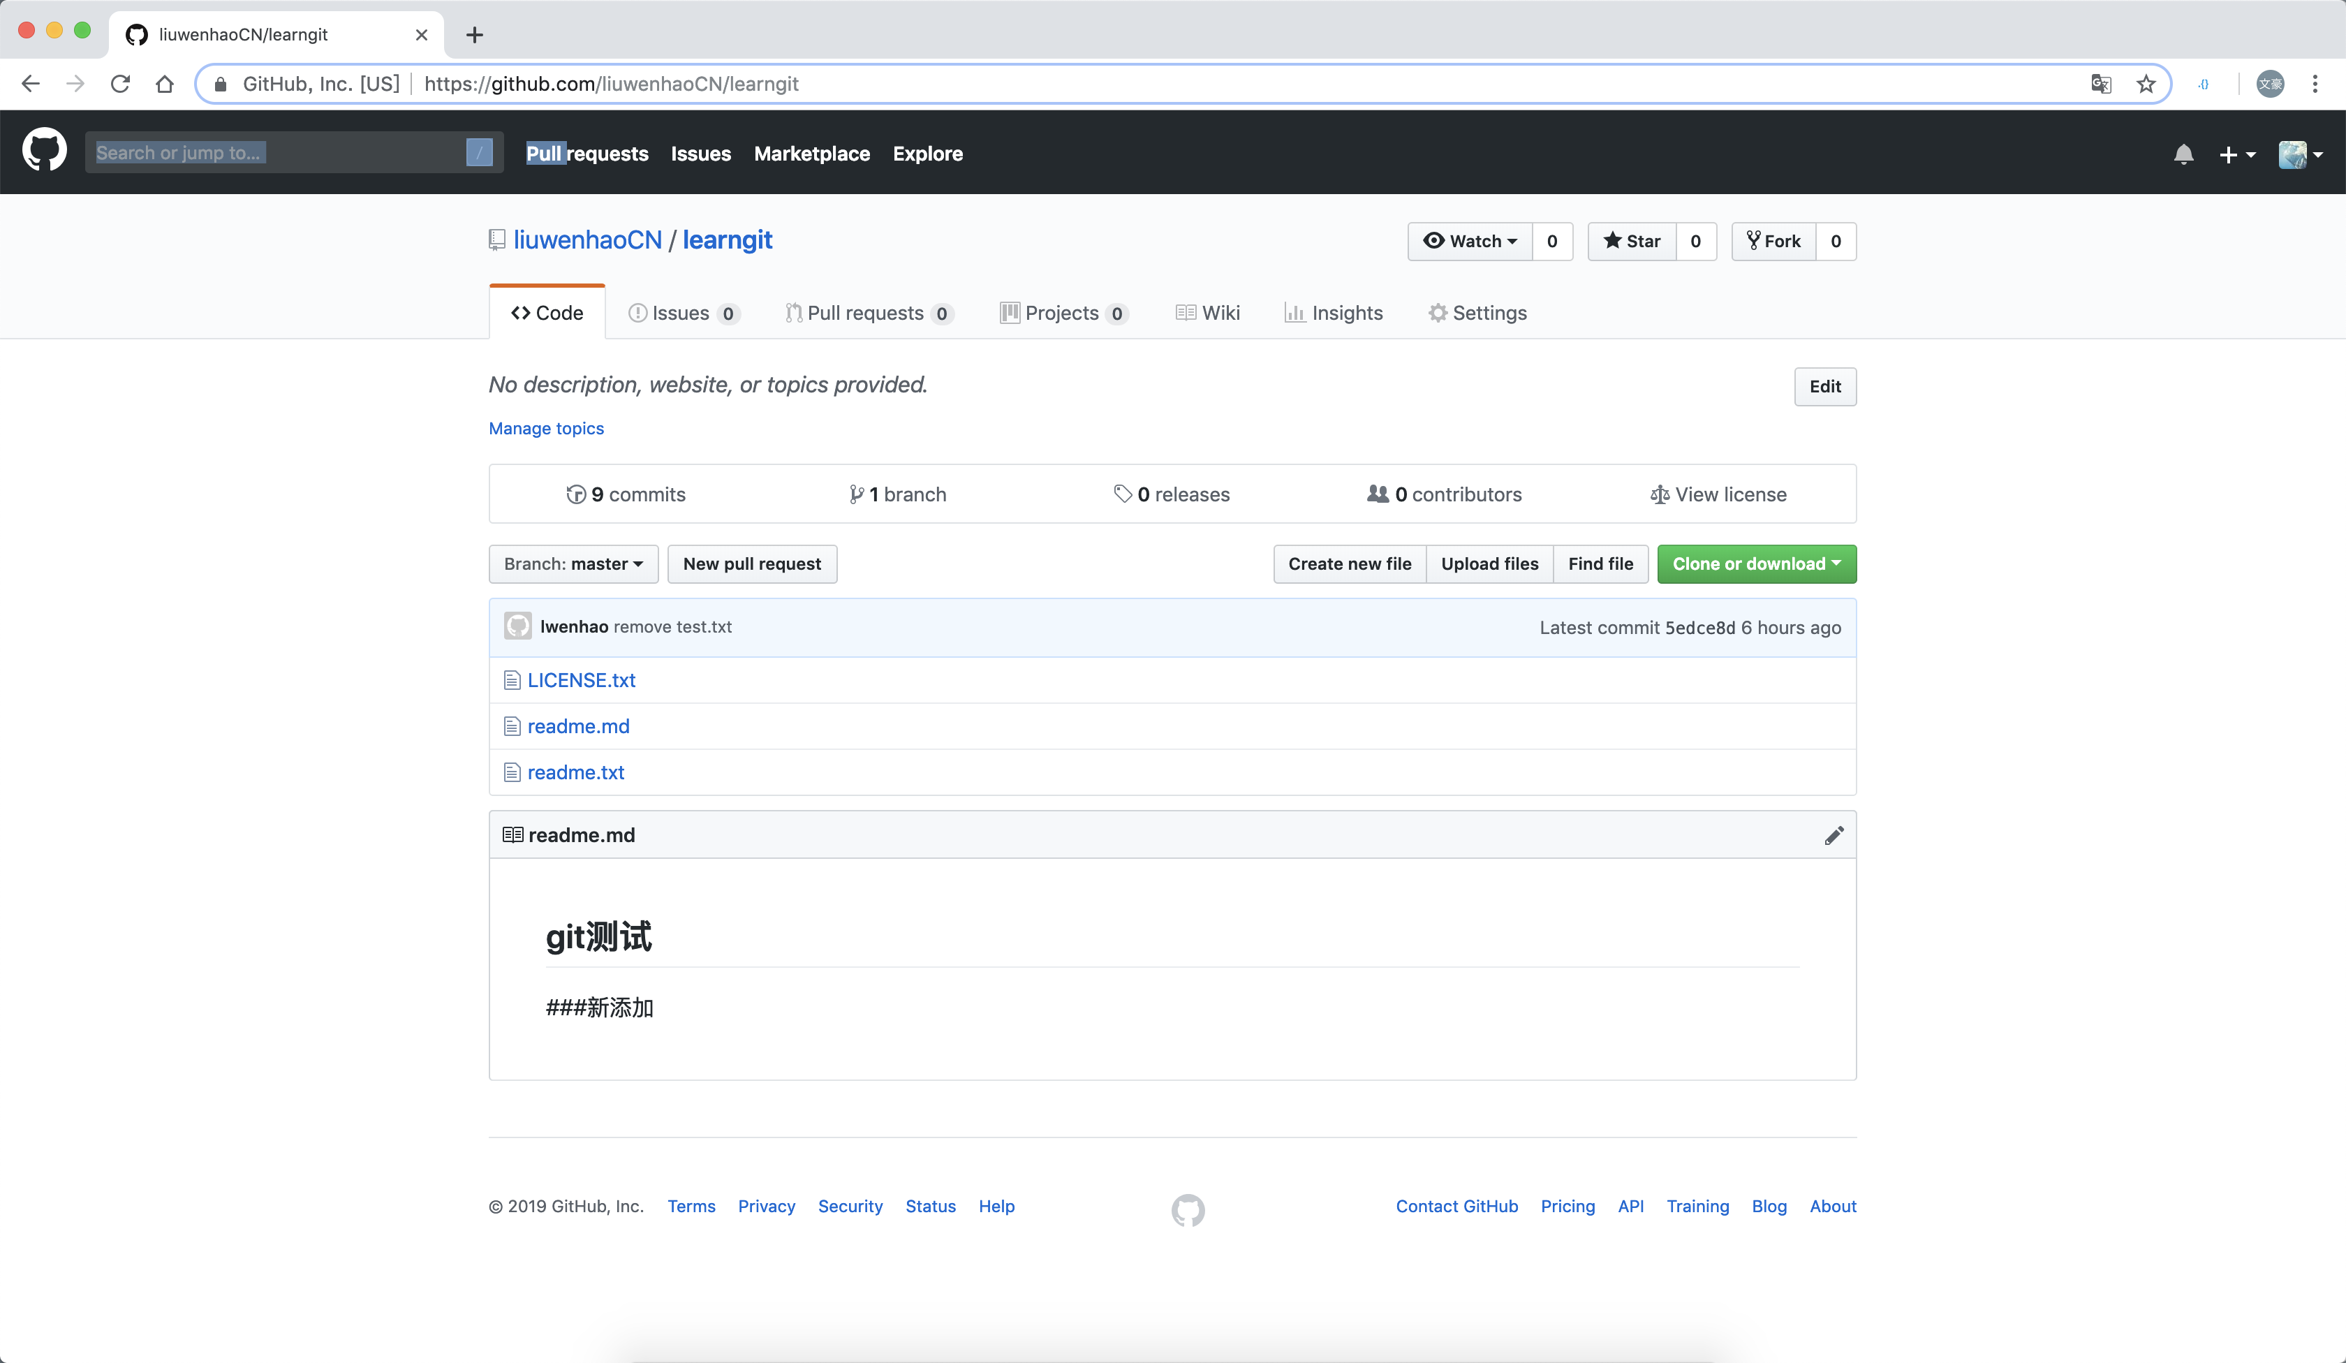Open the Insights tab
The height and width of the screenshot is (1363, 2346).
click(x=1334, y=313)
